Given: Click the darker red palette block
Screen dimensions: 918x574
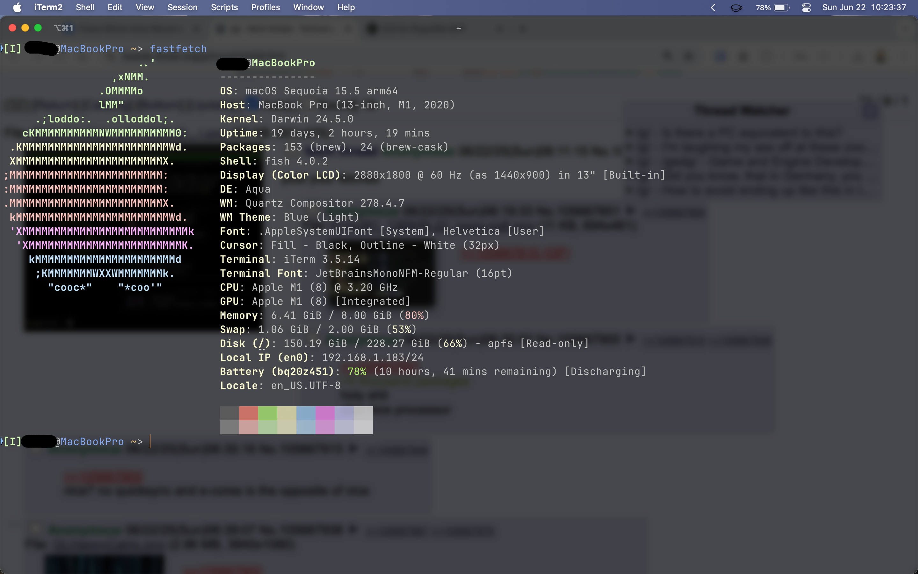Looking at the screenshot, I should pyautogui.click(x=249, y=413).
